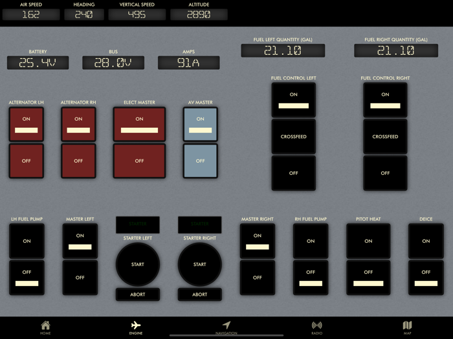The width and height of the screenshot is (453, 339).
Task: Set Fuel Control Left to ON
Action: pos(294,100)
